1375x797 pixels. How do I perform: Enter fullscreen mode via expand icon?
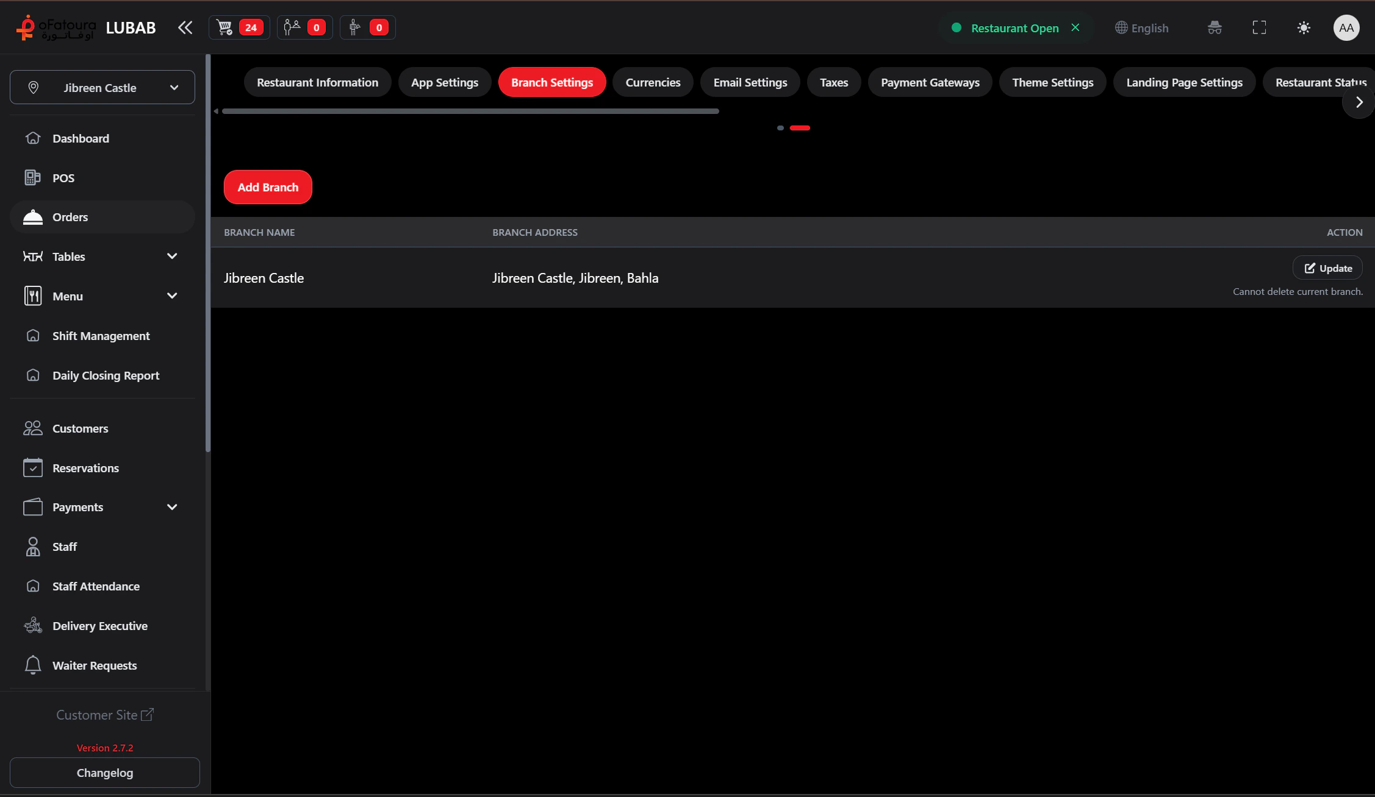click(1259, 27)
